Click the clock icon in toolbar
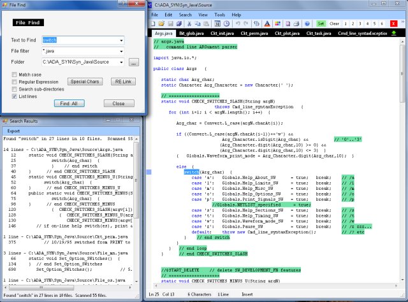The height and width of the screenshot is (302, 408). [x=226, y=23]
